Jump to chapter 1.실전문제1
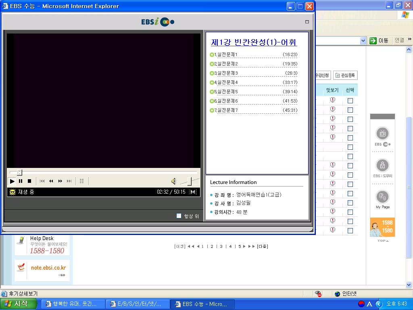Screen dimensions: 413x310 (x=227, y=54)
